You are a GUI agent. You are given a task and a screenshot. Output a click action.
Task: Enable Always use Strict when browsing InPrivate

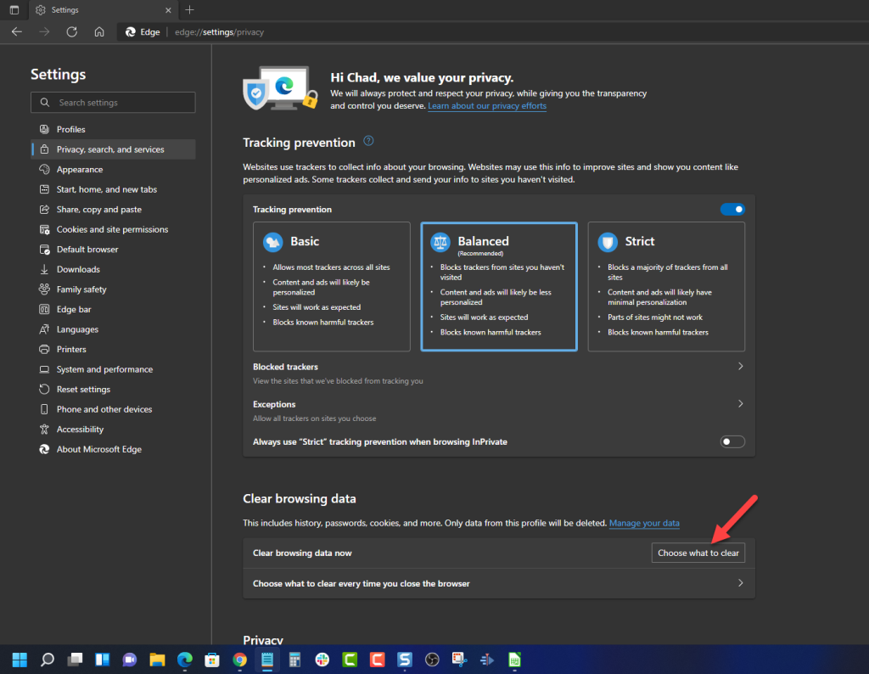(732, 441)
